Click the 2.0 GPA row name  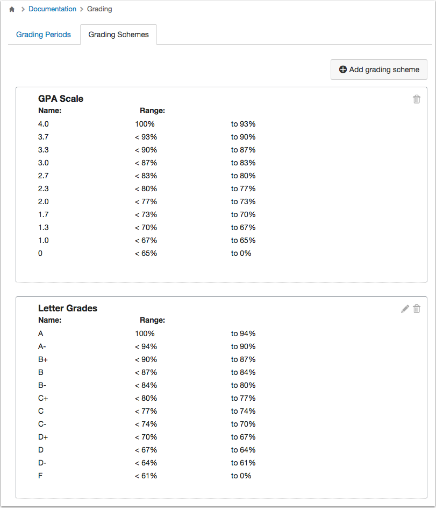pyautogui.click(x=44, y=201)
